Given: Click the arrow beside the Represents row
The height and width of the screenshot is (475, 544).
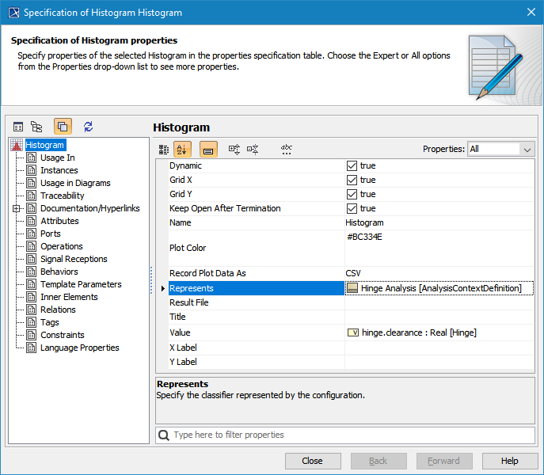Looking at the screenshot, I should click(163, 289).
